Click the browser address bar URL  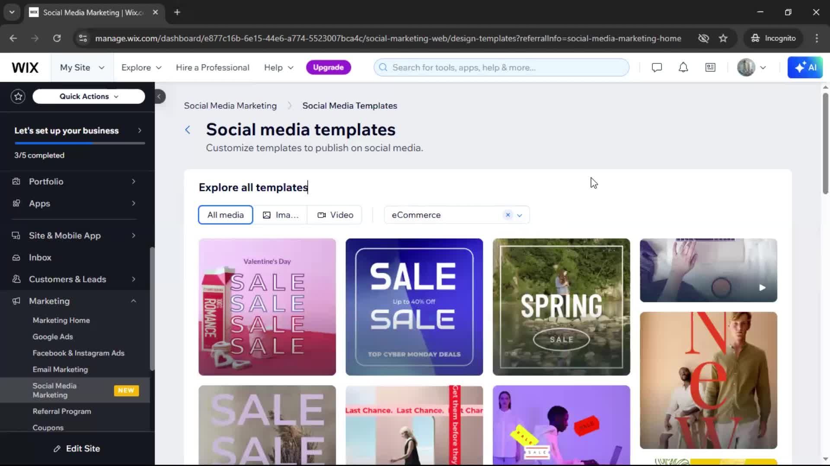[388, 38]
